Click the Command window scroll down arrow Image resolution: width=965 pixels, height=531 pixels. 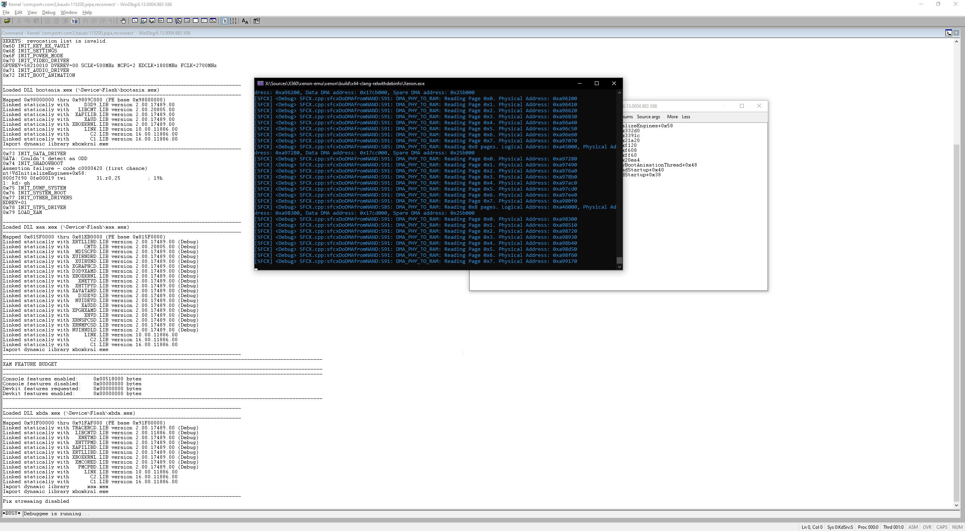[x=956, y=505]
